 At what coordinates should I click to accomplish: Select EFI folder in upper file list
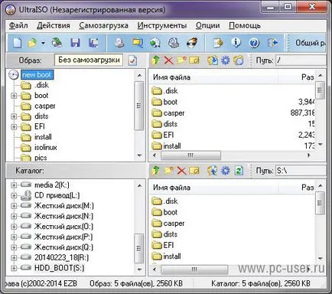click(x=168, y=135)
